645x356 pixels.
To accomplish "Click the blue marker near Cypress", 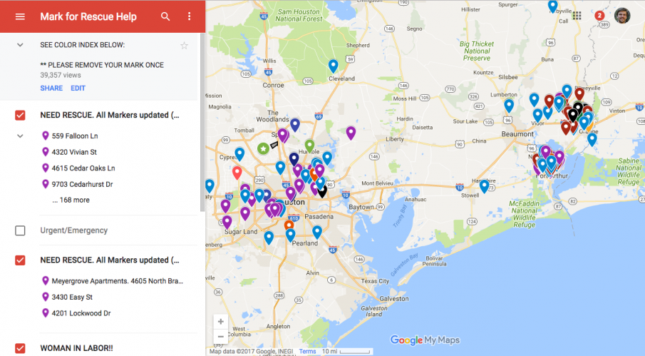I will pos(239,154).
